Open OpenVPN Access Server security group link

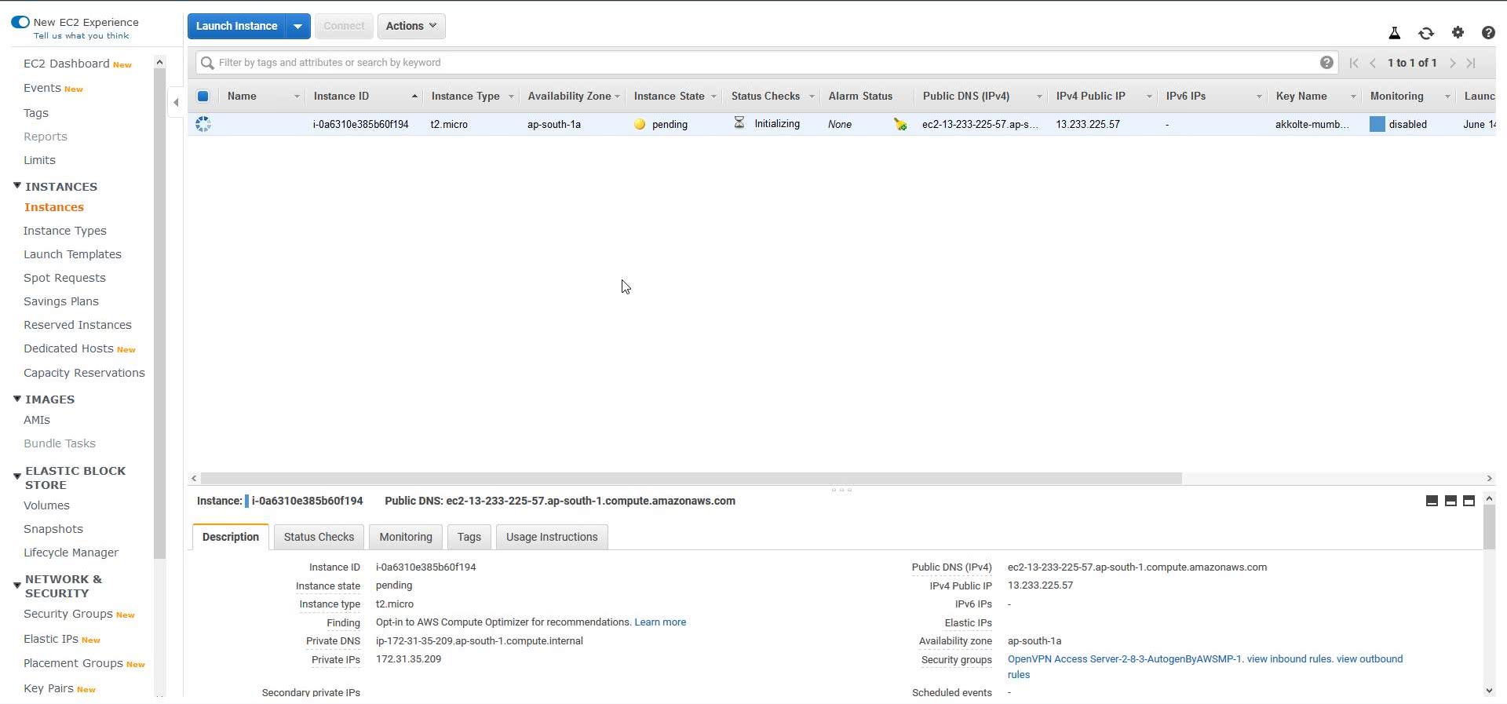1125,658
